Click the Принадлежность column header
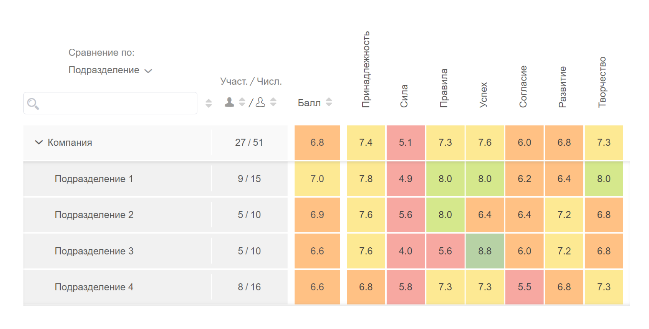Screen dimensions: 649x329 pos(366,69)
